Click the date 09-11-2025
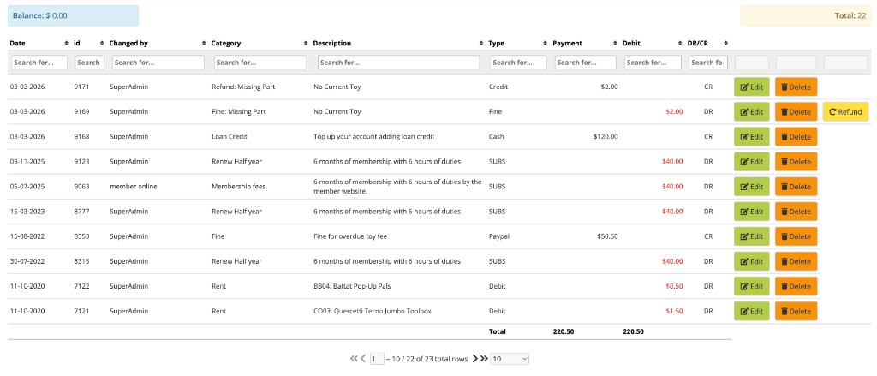Image resolution: width=877 pixels, height=376 pixels. [27, 162]
